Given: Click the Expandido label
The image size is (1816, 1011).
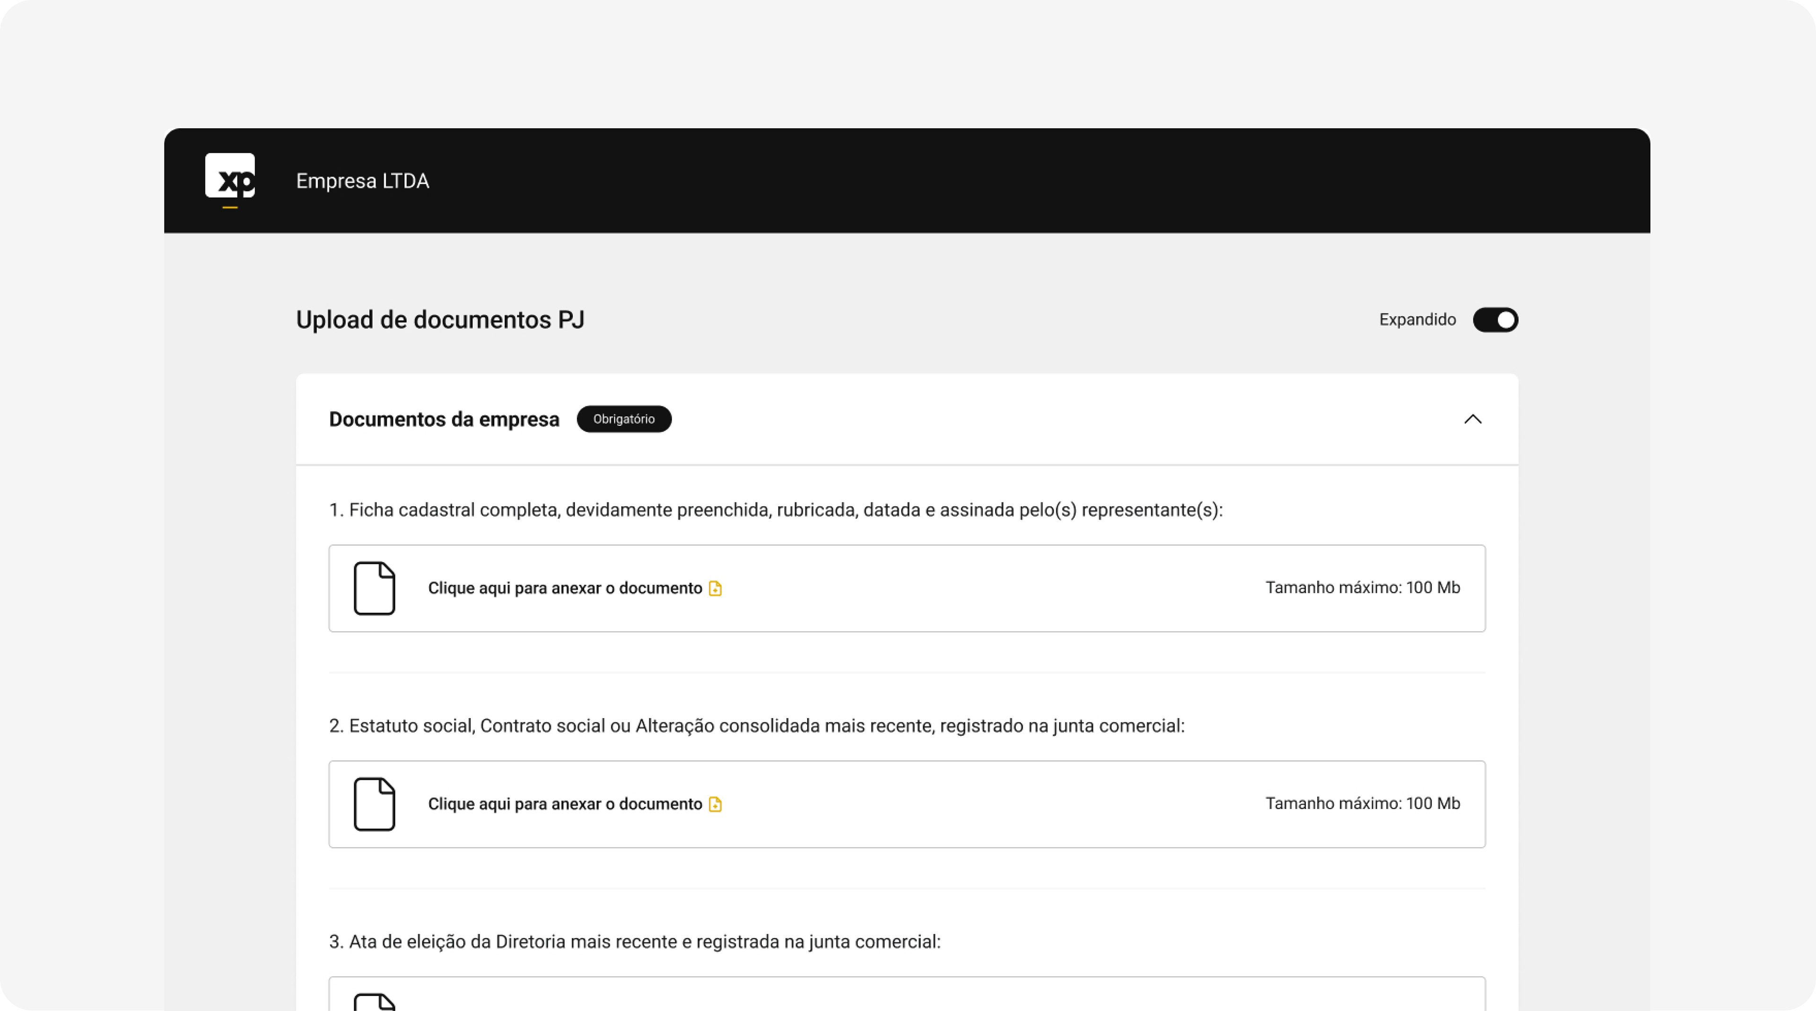Looking at the screenshot, I should [x=1417, y=320].
